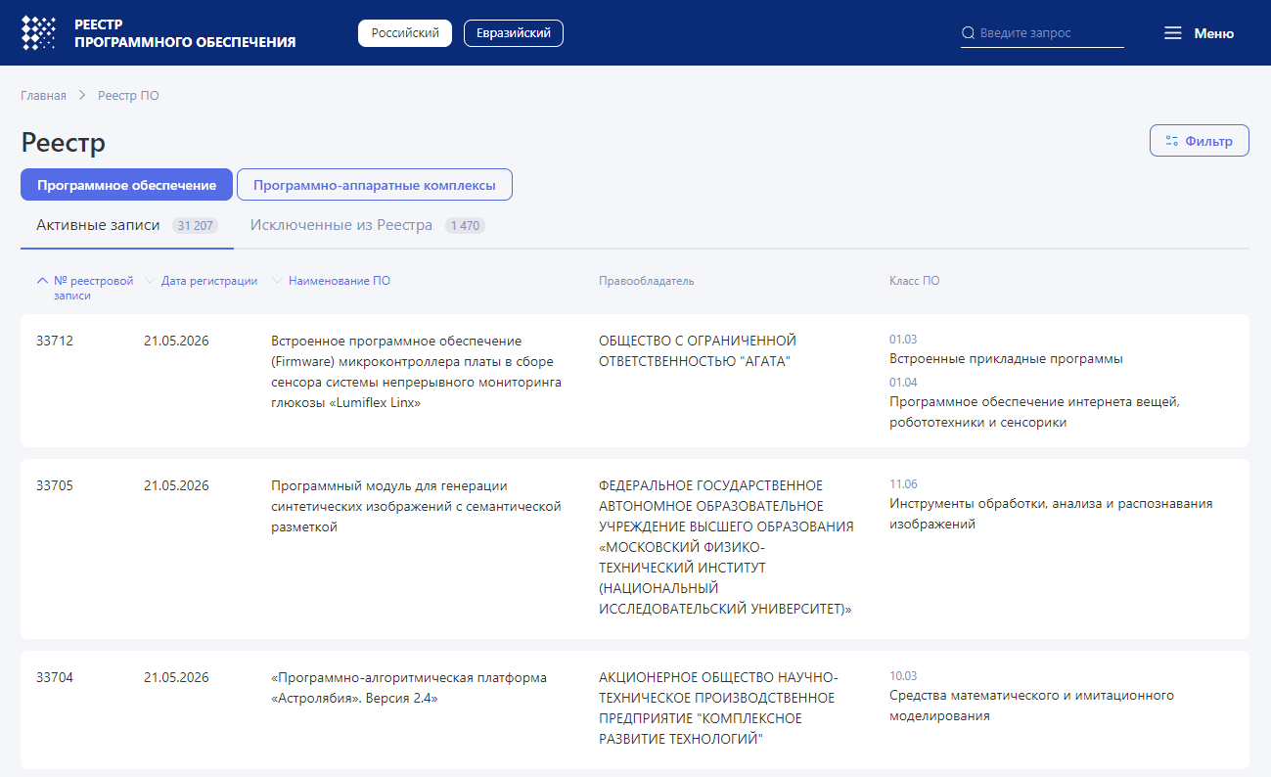Click the Реестр page heading
The width and height of the screenshot is (1271, 777).
(64, 143)
